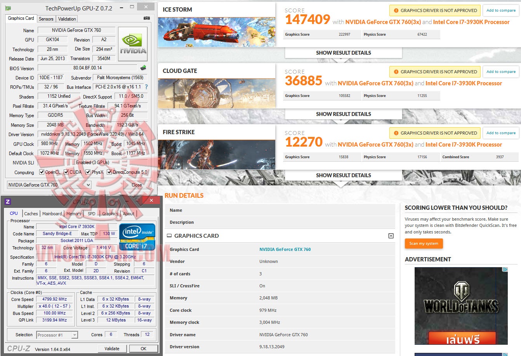Image resolution: width=521 pixels, height=356 pixels.
Task: Click Add to compare for Ice Storm
Action: [x=501, y=10]
